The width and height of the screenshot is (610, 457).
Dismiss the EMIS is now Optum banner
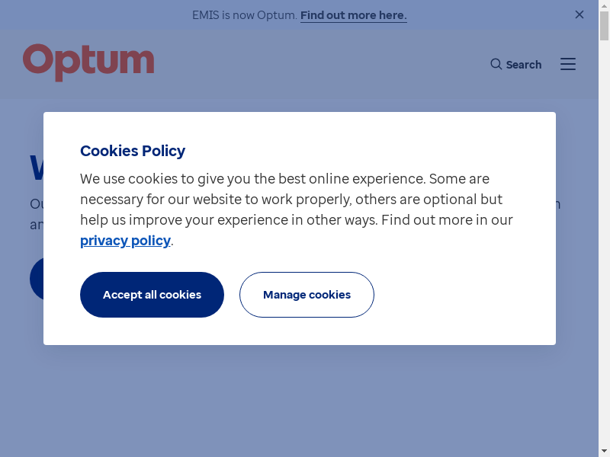[x=579, y=14]
